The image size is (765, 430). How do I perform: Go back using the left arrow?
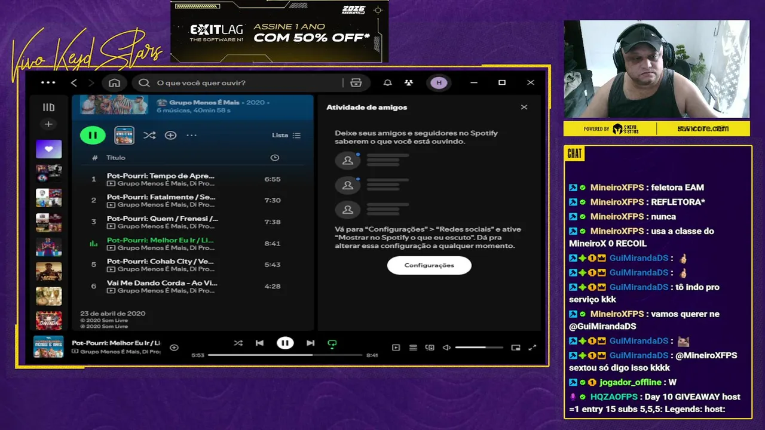coord(74,83)
